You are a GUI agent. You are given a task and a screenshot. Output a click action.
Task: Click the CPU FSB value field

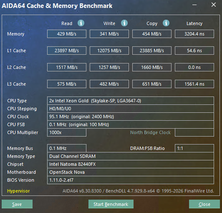click(x=131, y=124)
